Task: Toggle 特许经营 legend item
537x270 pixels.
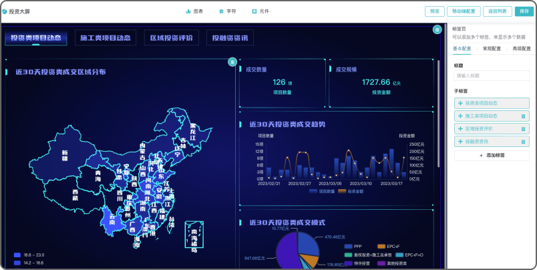Action: click(356, 263)
